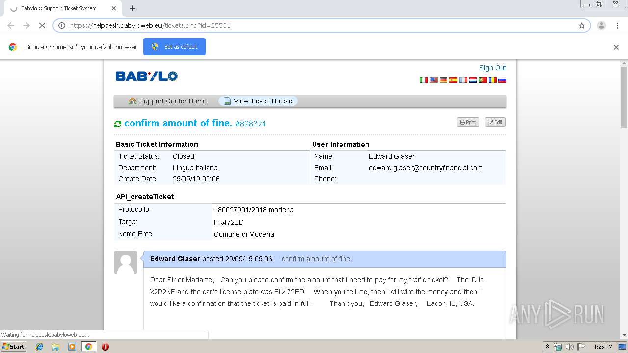
Task: Click the Babylo logo
Action: pos(147,76)
